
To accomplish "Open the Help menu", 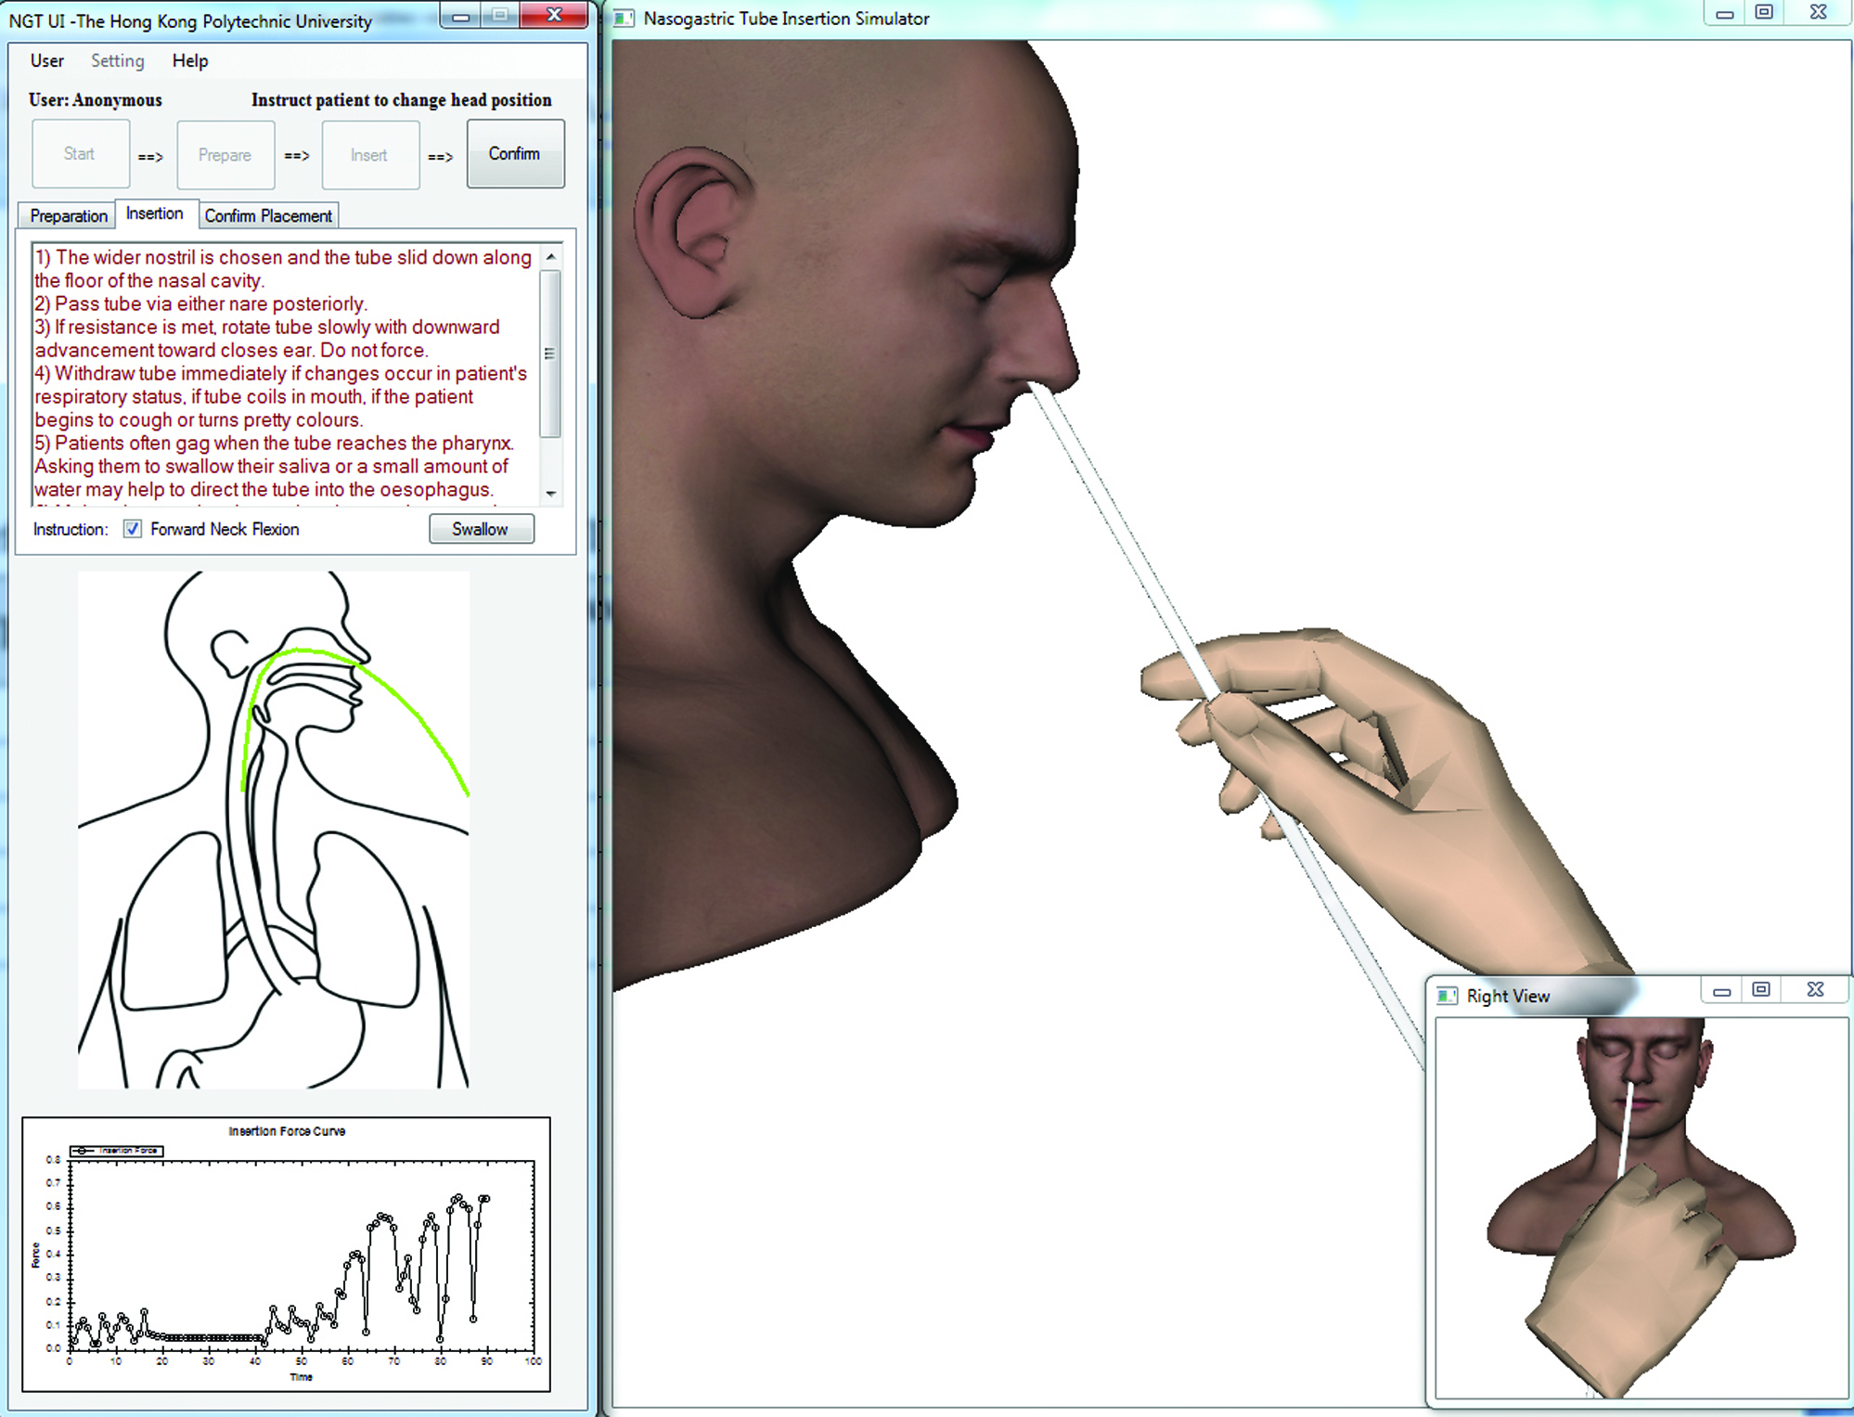I will [189, 60].
